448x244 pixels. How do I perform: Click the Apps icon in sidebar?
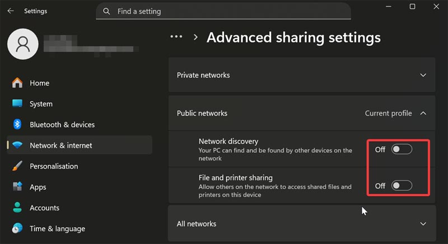[x=17, y=187]
